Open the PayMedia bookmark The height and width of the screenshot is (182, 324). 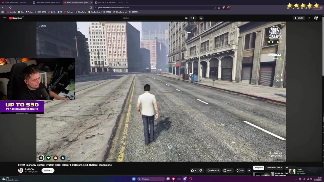click(x=69, y=12)
